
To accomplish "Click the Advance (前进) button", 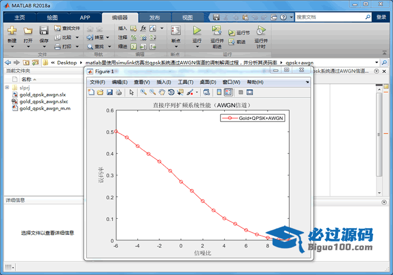I will (237, 42).
